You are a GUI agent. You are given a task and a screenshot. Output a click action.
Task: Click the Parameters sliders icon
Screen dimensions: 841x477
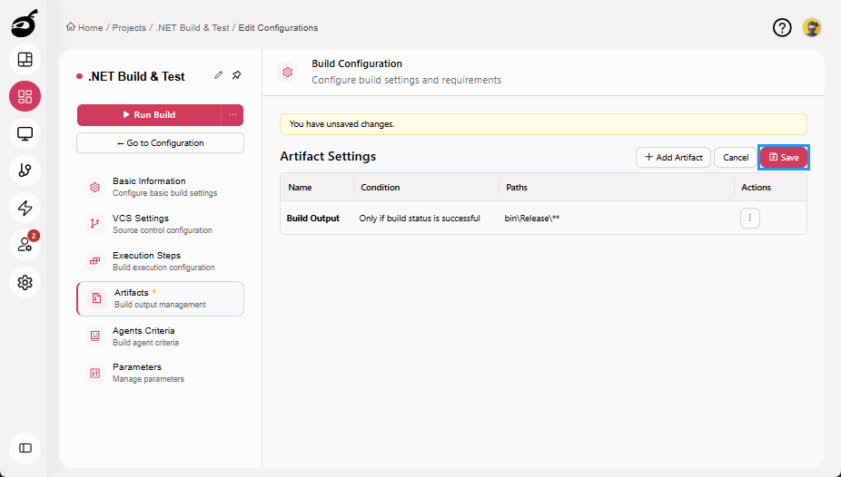(95, 373)
